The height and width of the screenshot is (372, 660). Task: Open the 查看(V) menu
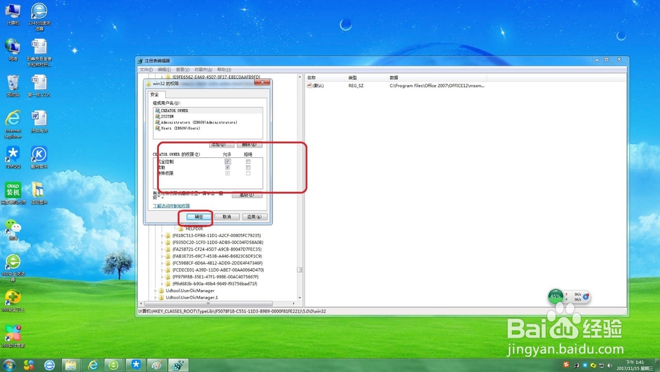point(183,69)
